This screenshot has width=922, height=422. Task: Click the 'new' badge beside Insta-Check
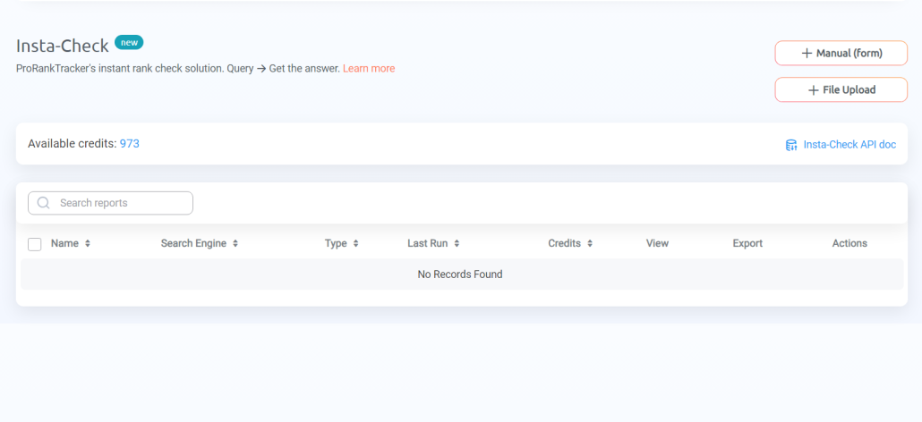129,42
